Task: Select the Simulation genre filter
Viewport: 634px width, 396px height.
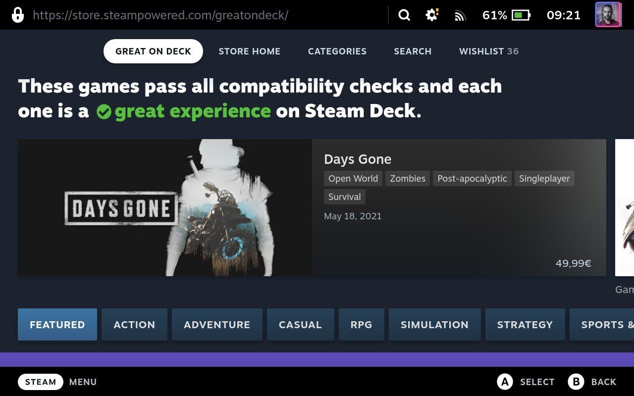Action: point(434,325)
